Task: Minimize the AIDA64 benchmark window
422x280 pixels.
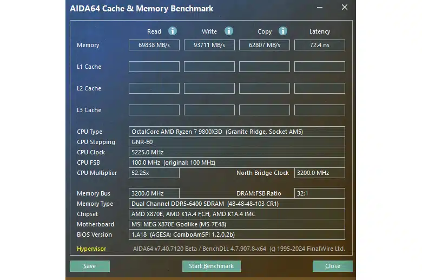Action: (x=320, y=7)
